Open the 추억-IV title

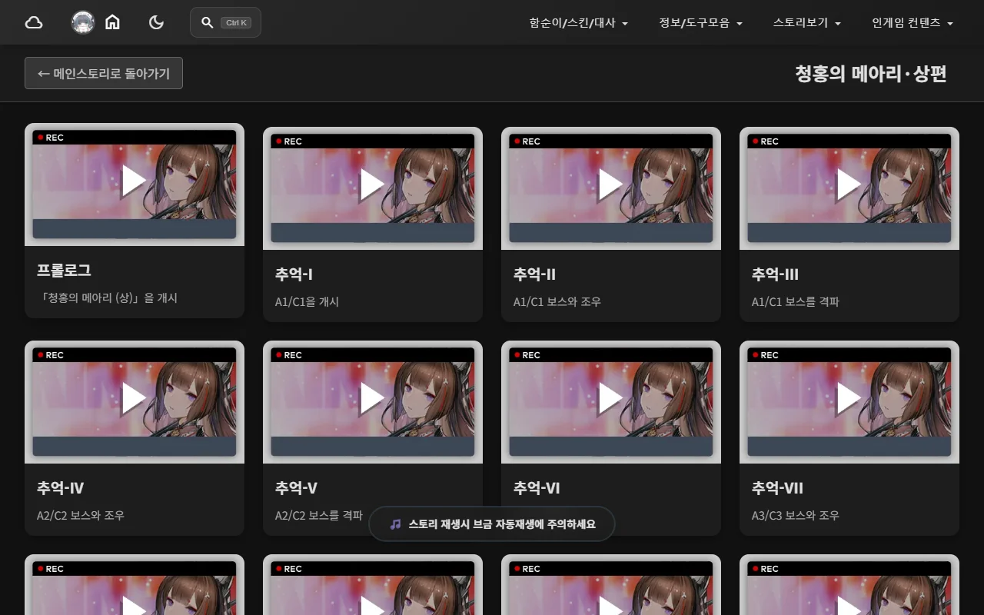[60, 488]
